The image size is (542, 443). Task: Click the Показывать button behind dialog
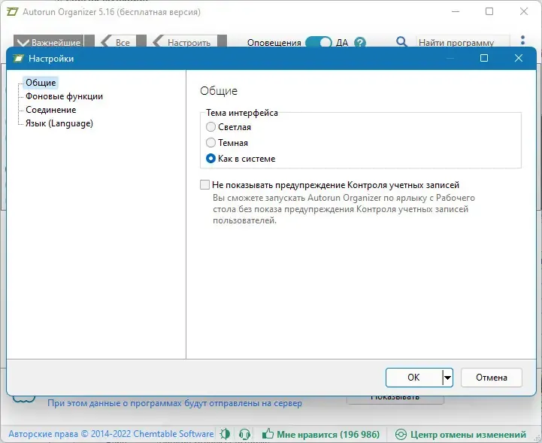395,399
